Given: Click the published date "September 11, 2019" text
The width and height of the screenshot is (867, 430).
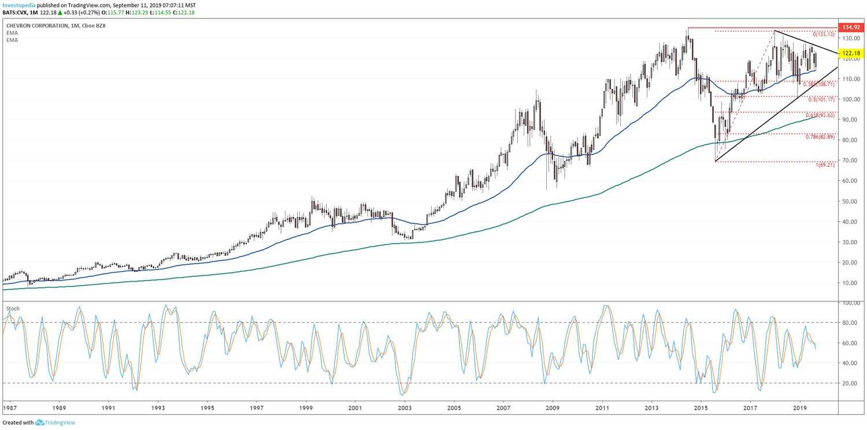Looking at the screenshot, I should [x=136, y=5].
